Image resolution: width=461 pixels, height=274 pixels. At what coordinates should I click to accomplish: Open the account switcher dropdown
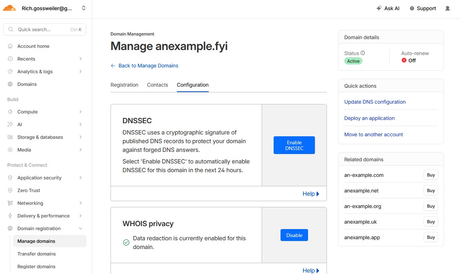pyautogui.click(x=84, y=8)
